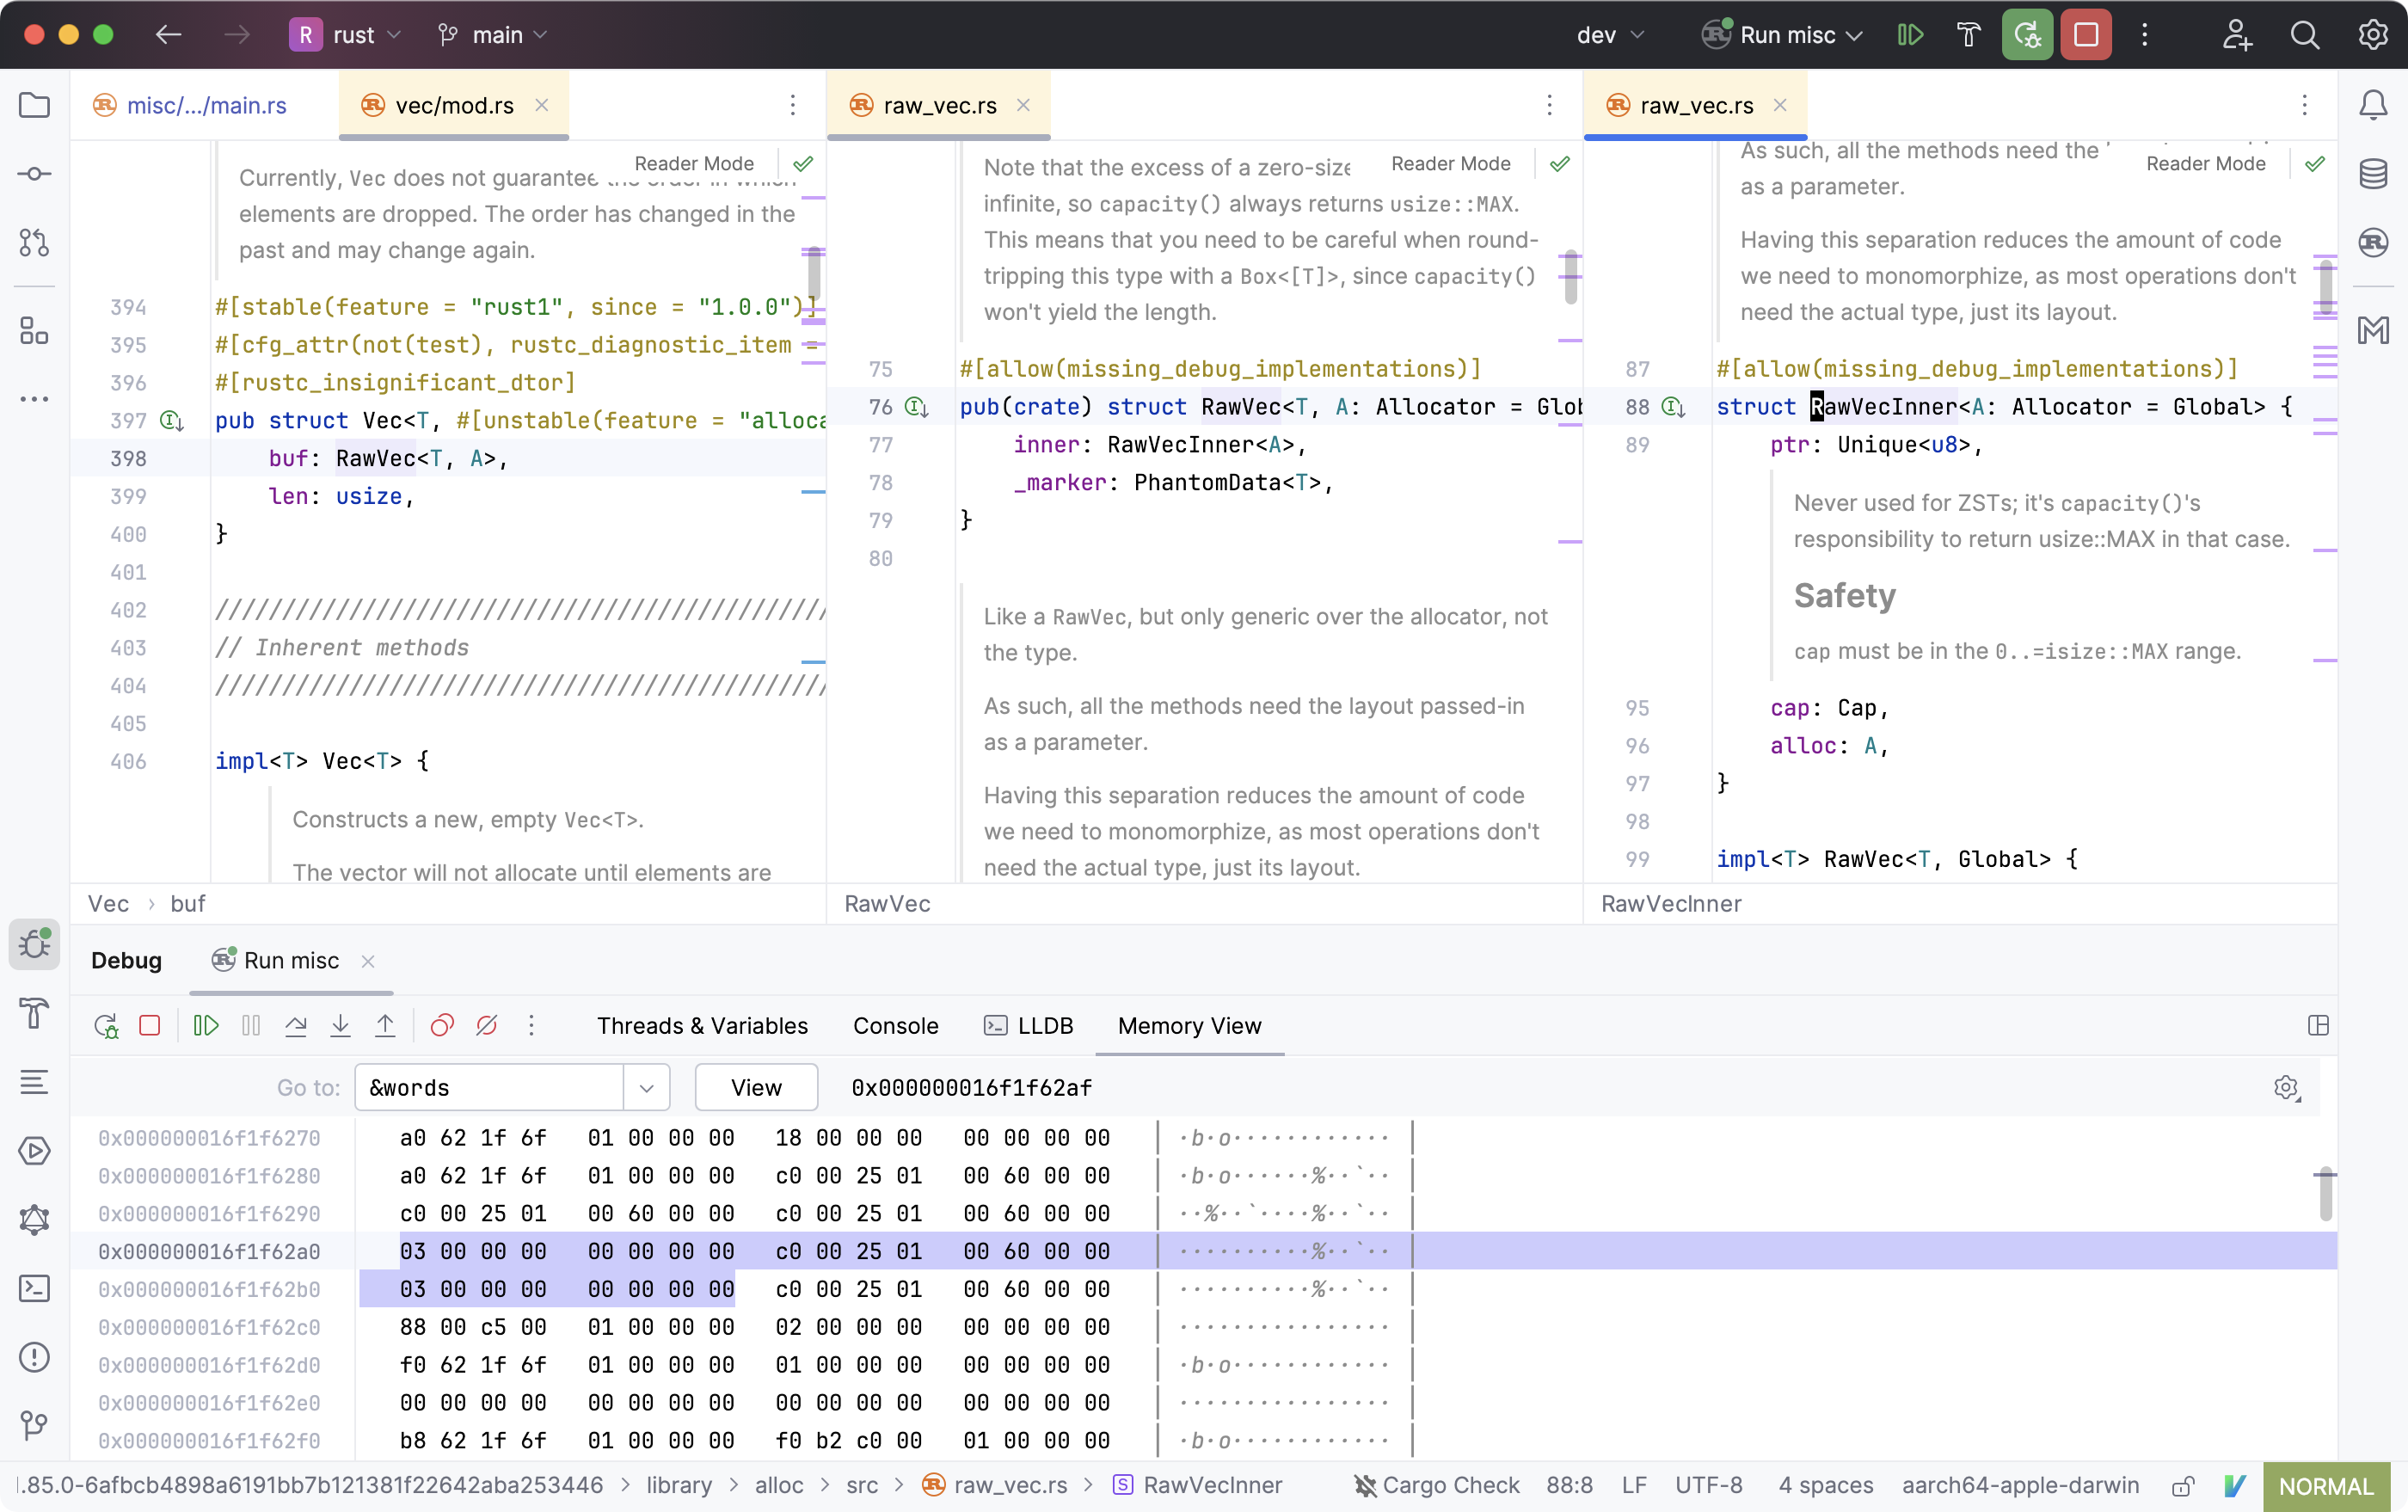Switch to misc/.../main.rs tab
The width and height of the screenshot is (2408, 1512).
[x=190, y=105]
